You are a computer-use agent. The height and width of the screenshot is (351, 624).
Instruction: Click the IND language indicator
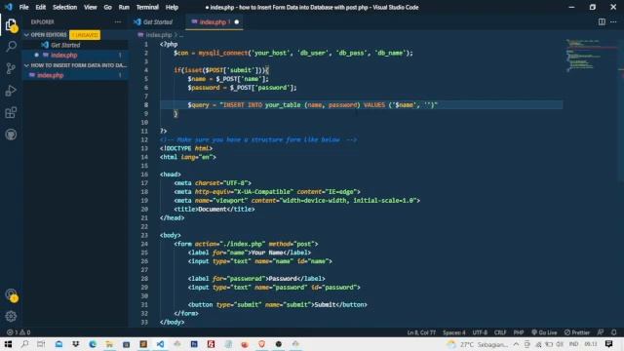(573, 344)
